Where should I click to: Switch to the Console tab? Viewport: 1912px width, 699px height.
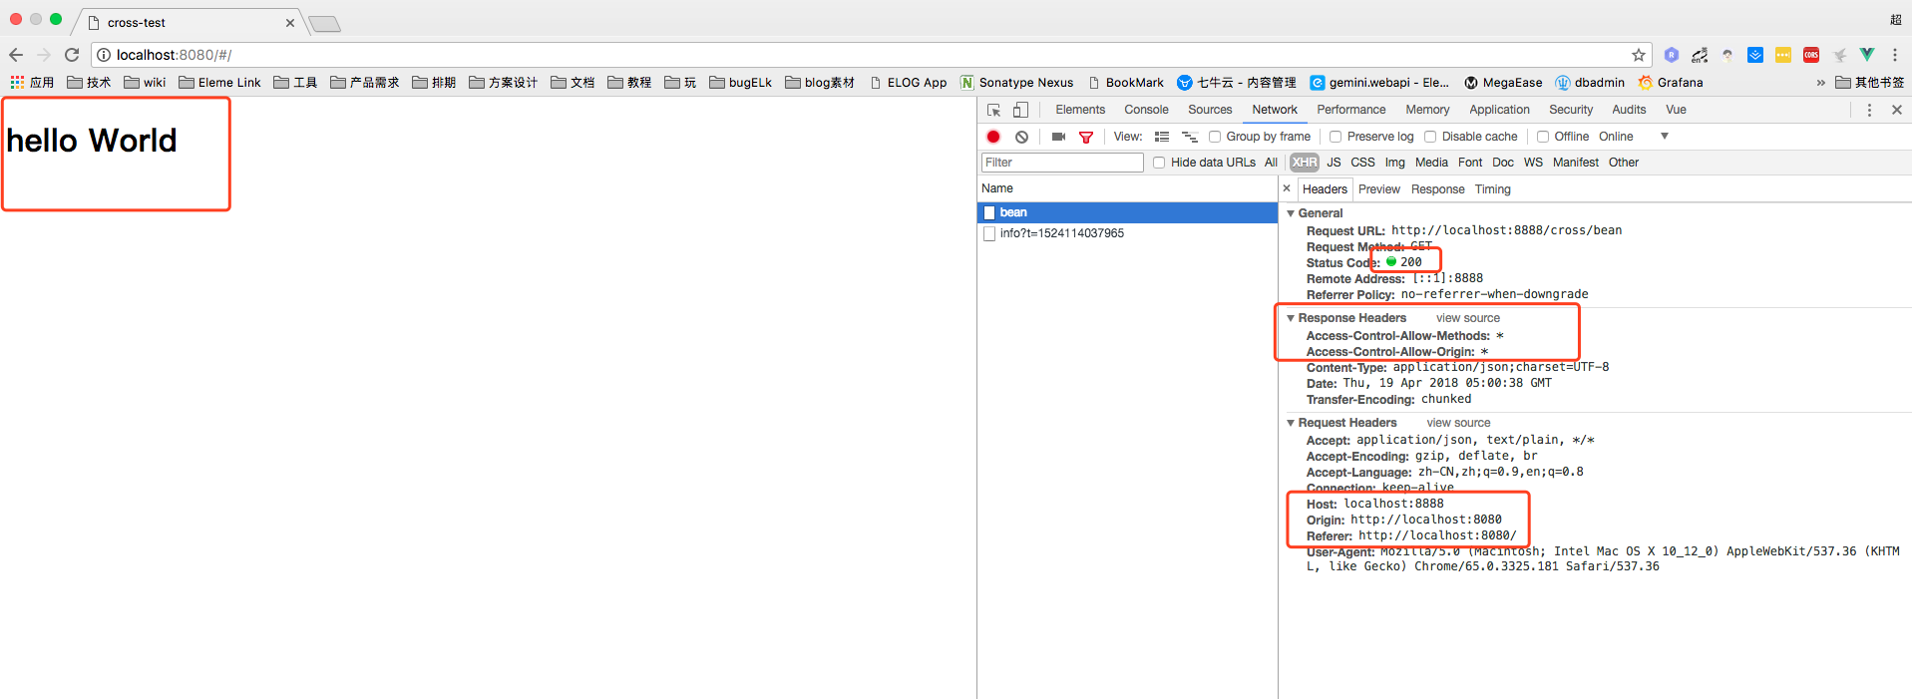point(1146,110)
